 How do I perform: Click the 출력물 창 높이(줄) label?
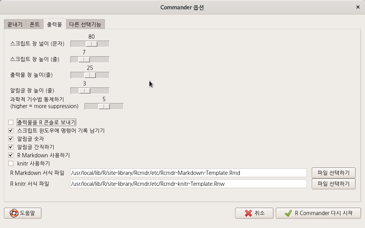coord(31,75)
